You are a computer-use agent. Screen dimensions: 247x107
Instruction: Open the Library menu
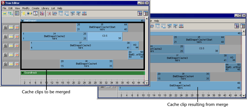45,8
